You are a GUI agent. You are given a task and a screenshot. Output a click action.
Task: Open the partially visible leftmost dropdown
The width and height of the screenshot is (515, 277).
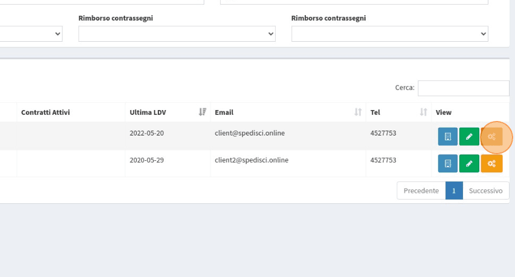pyautogui.click(x=31, y=34)
